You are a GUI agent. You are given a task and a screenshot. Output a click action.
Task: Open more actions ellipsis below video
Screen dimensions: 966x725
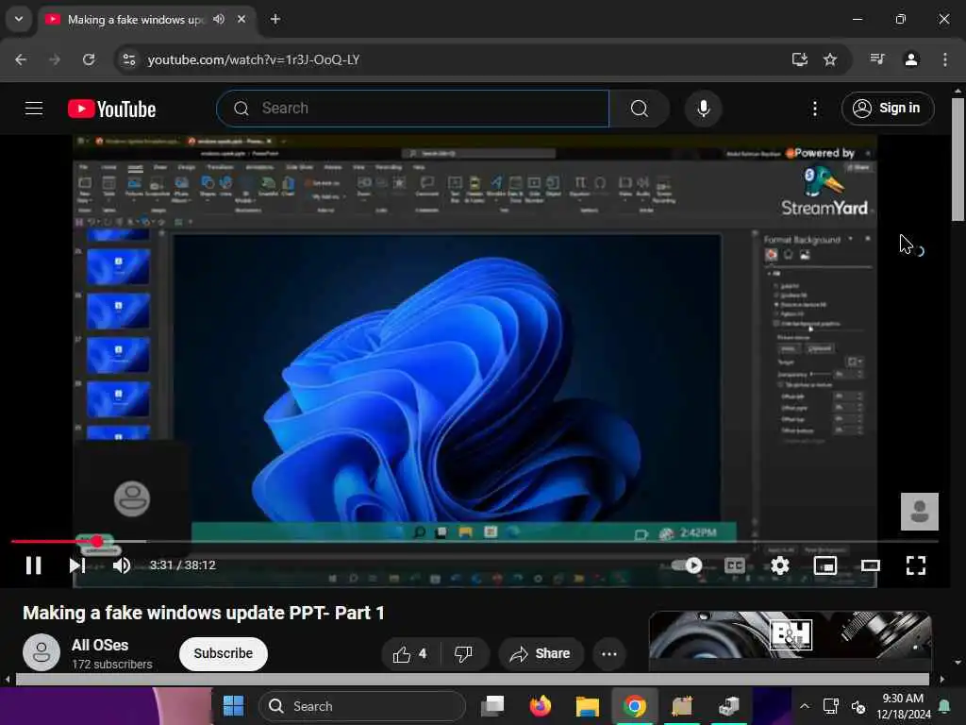pos(609,653)
